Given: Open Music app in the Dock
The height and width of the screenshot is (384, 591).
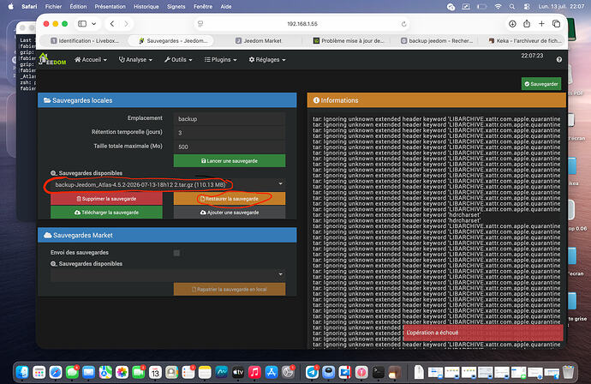Looking at the screenshot, I should [x=254, y=372].
